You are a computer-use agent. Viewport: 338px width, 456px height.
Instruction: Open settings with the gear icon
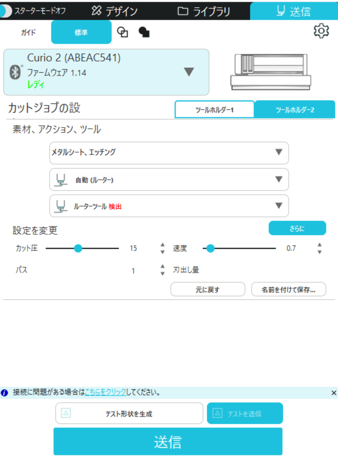pos(321,31)
